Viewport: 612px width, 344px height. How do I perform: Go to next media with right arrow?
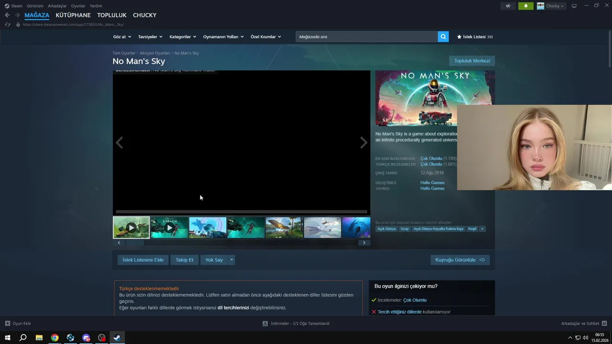pos(364,142)
